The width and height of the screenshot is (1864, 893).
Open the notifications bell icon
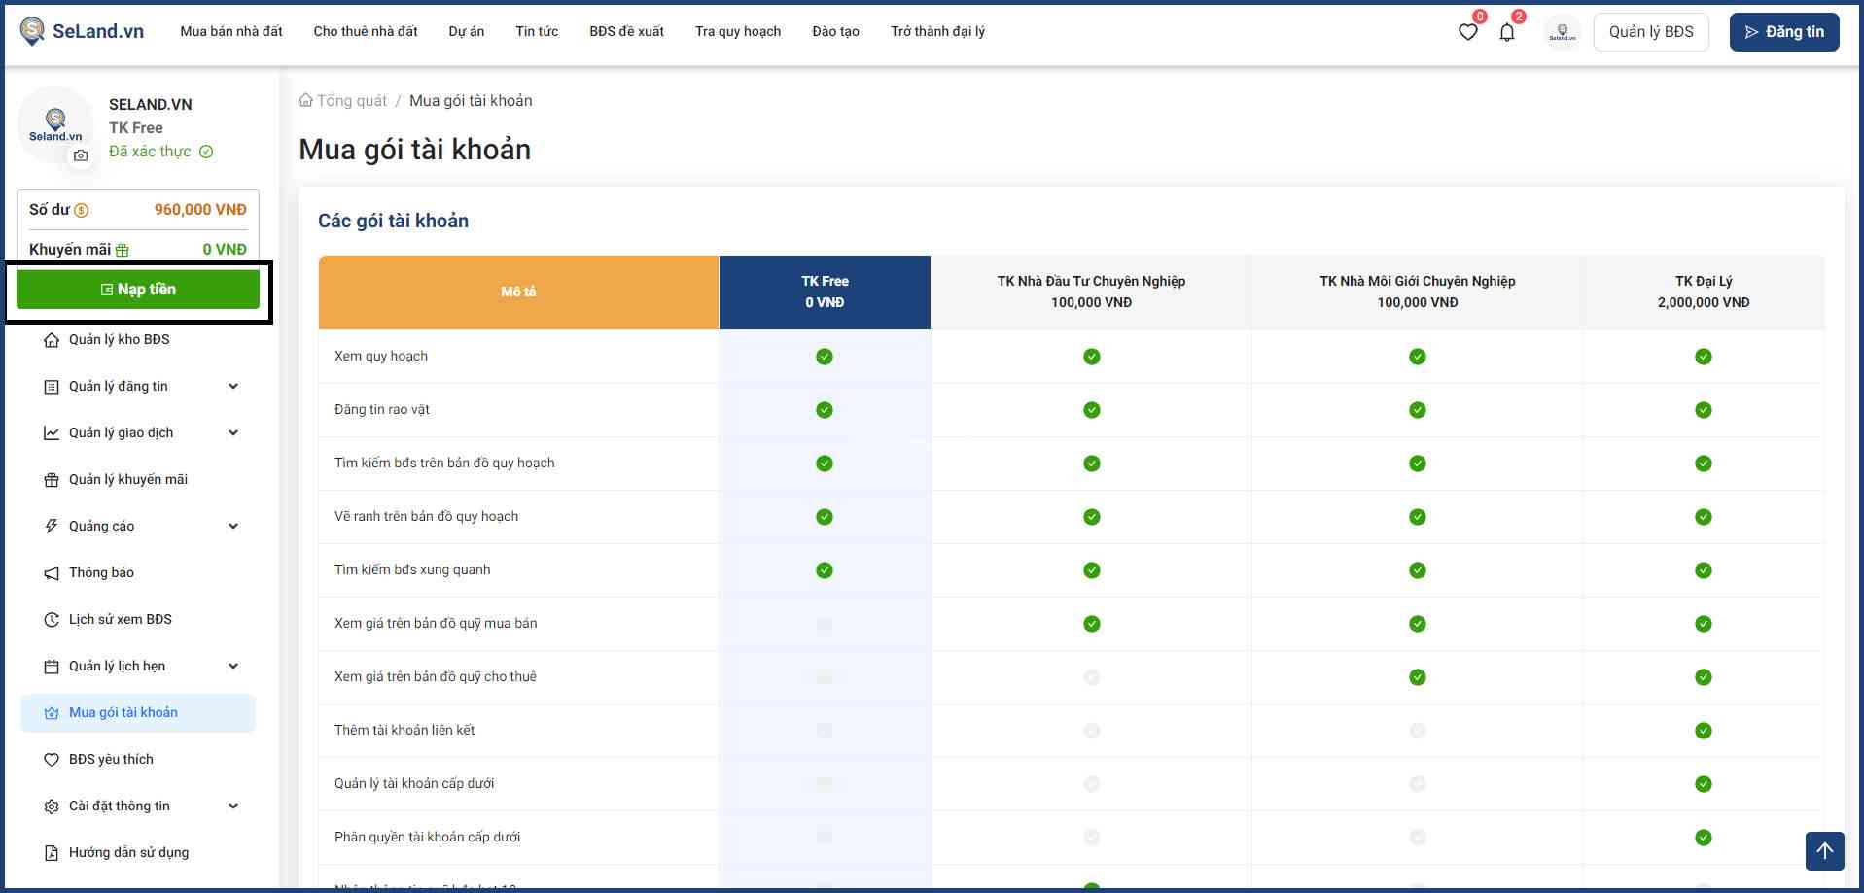pos(1506,32)
